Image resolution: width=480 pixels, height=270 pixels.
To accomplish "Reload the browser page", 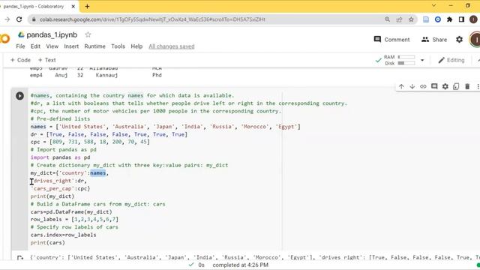I will pyautogui.click(x=19, y=19).
